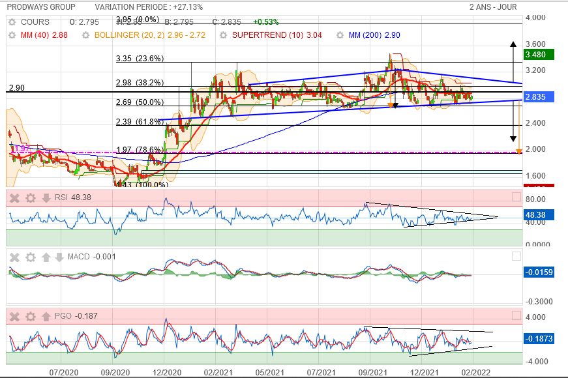Click the PRODWAYS GROUP title
The image size is (568, 378).
[41, 7]
